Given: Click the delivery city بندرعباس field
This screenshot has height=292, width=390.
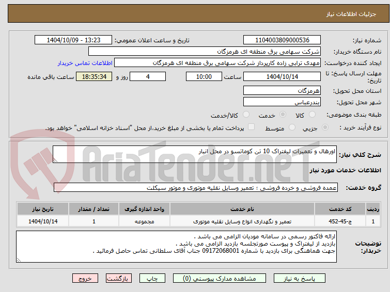Looking at the screenshot, I should [x=282, y=102].
